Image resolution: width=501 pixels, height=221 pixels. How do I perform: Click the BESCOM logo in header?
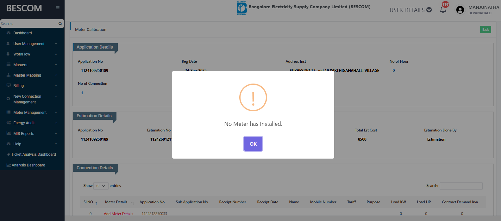[242, 8]
